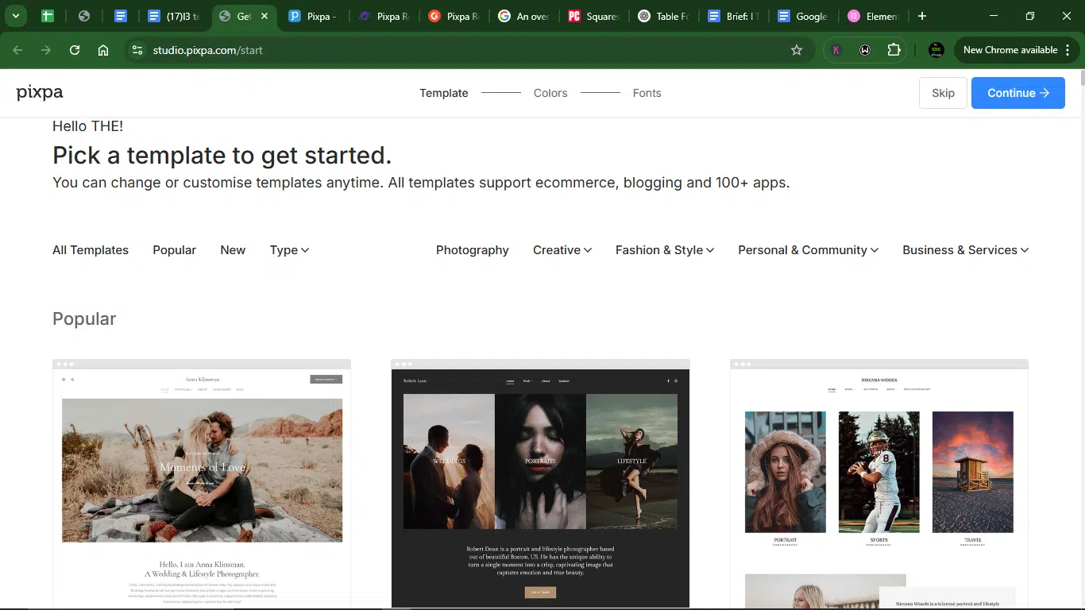Switch to the Table Fo ChatGPT tab
Screen dimensions: 1085x610
pyautogui.click(x=662, y=16)
